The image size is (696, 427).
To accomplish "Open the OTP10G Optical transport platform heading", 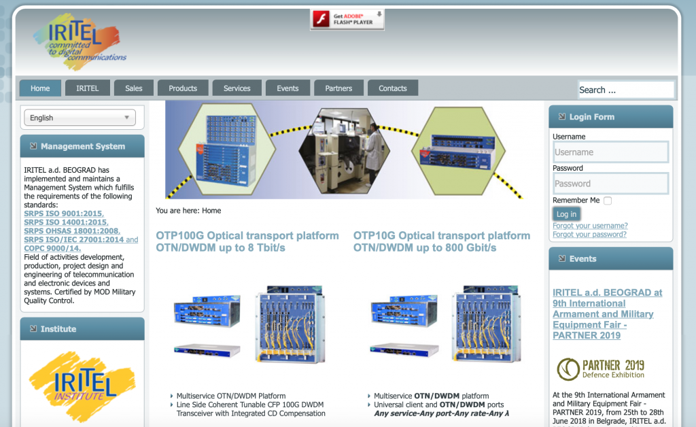I will (442, 241).
